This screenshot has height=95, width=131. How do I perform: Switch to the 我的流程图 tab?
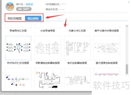pyautogui.click(x=14, y=18)
